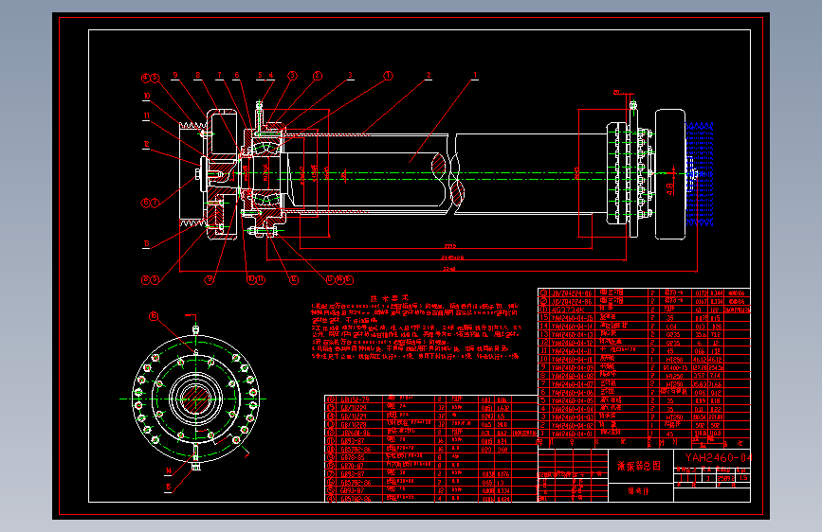822x532 pixels.
Task: Select the 组装件 label in title block
Action: click(x=638, y=491)
